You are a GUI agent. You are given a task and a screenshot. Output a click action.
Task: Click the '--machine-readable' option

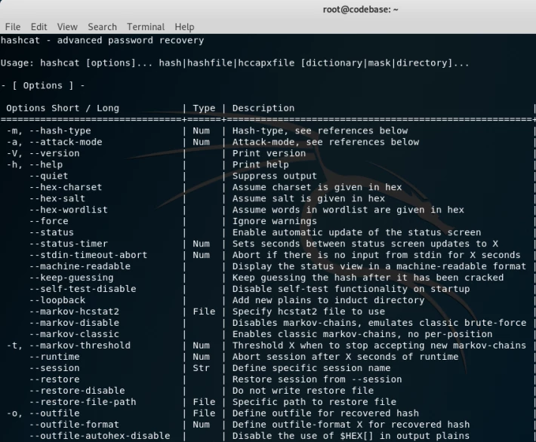click(80, 266)
